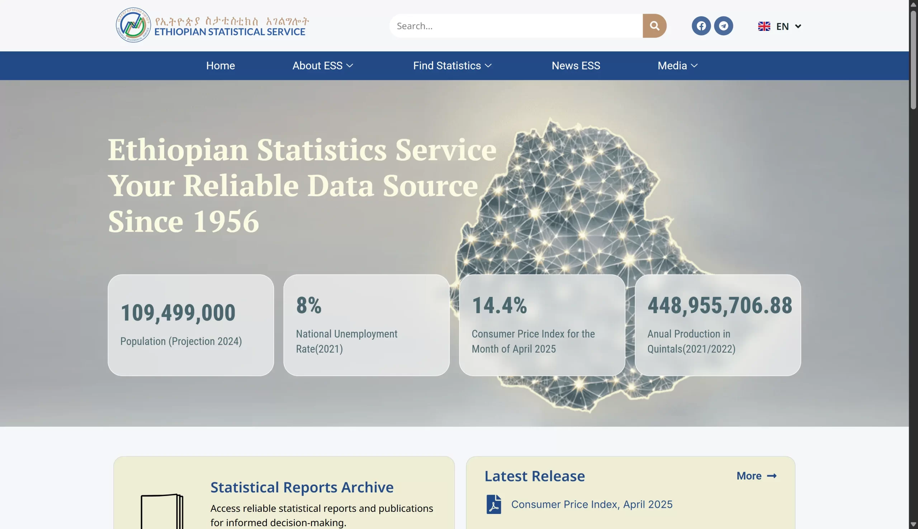Viewport: 918px width, 529px height.
Task: Expand the EN language dropdown
Action: tap(798, 26)
